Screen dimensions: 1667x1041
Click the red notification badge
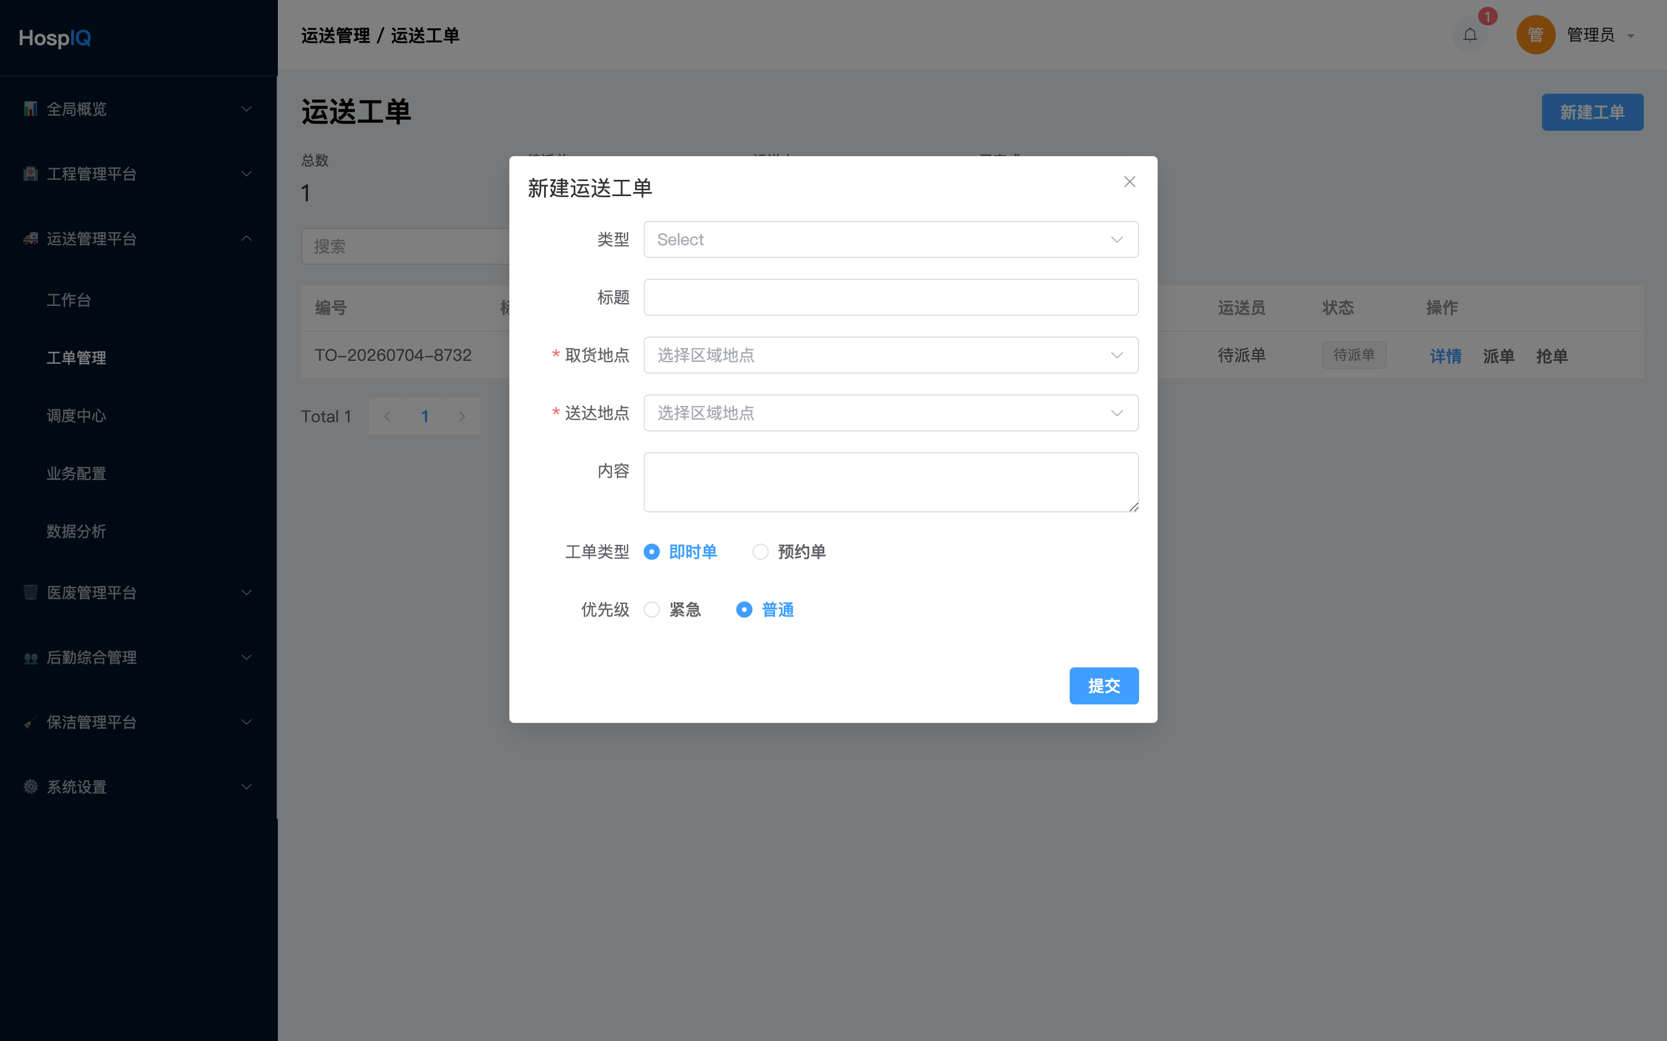tap(1487, 17)
